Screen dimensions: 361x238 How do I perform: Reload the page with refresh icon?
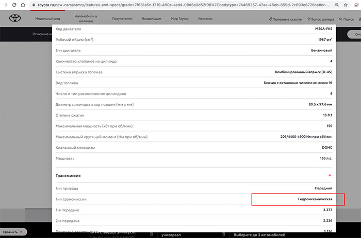(x=14, y=5)
